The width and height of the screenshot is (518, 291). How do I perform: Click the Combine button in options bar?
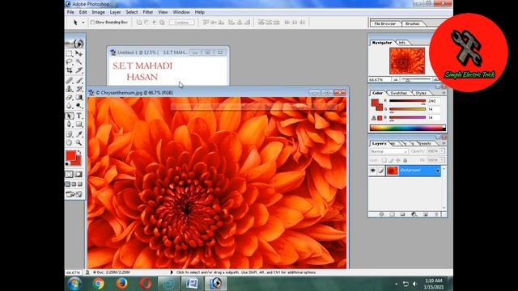point(181,23)
